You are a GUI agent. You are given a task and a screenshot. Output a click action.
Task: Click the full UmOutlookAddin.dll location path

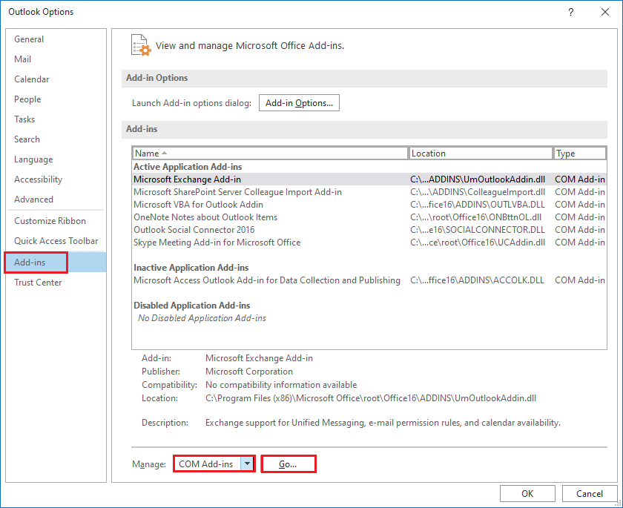[371, 398]
